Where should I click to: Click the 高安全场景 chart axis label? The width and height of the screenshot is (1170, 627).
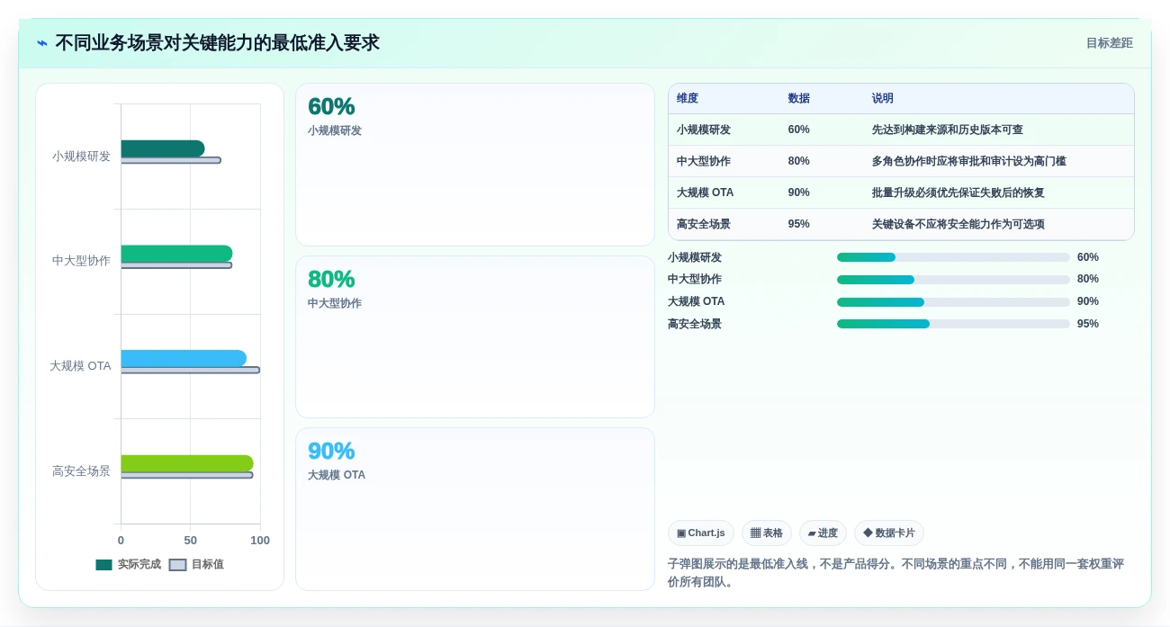[x=81, y=470]
